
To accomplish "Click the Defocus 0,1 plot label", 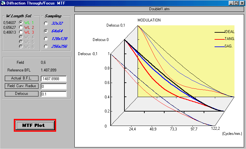I will point(116,25).
